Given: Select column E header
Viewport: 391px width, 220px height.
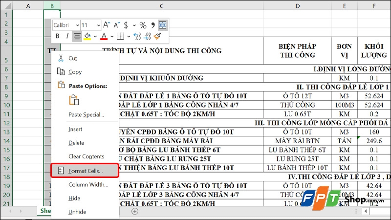Looking at the screenshot, I should [345, 6].
